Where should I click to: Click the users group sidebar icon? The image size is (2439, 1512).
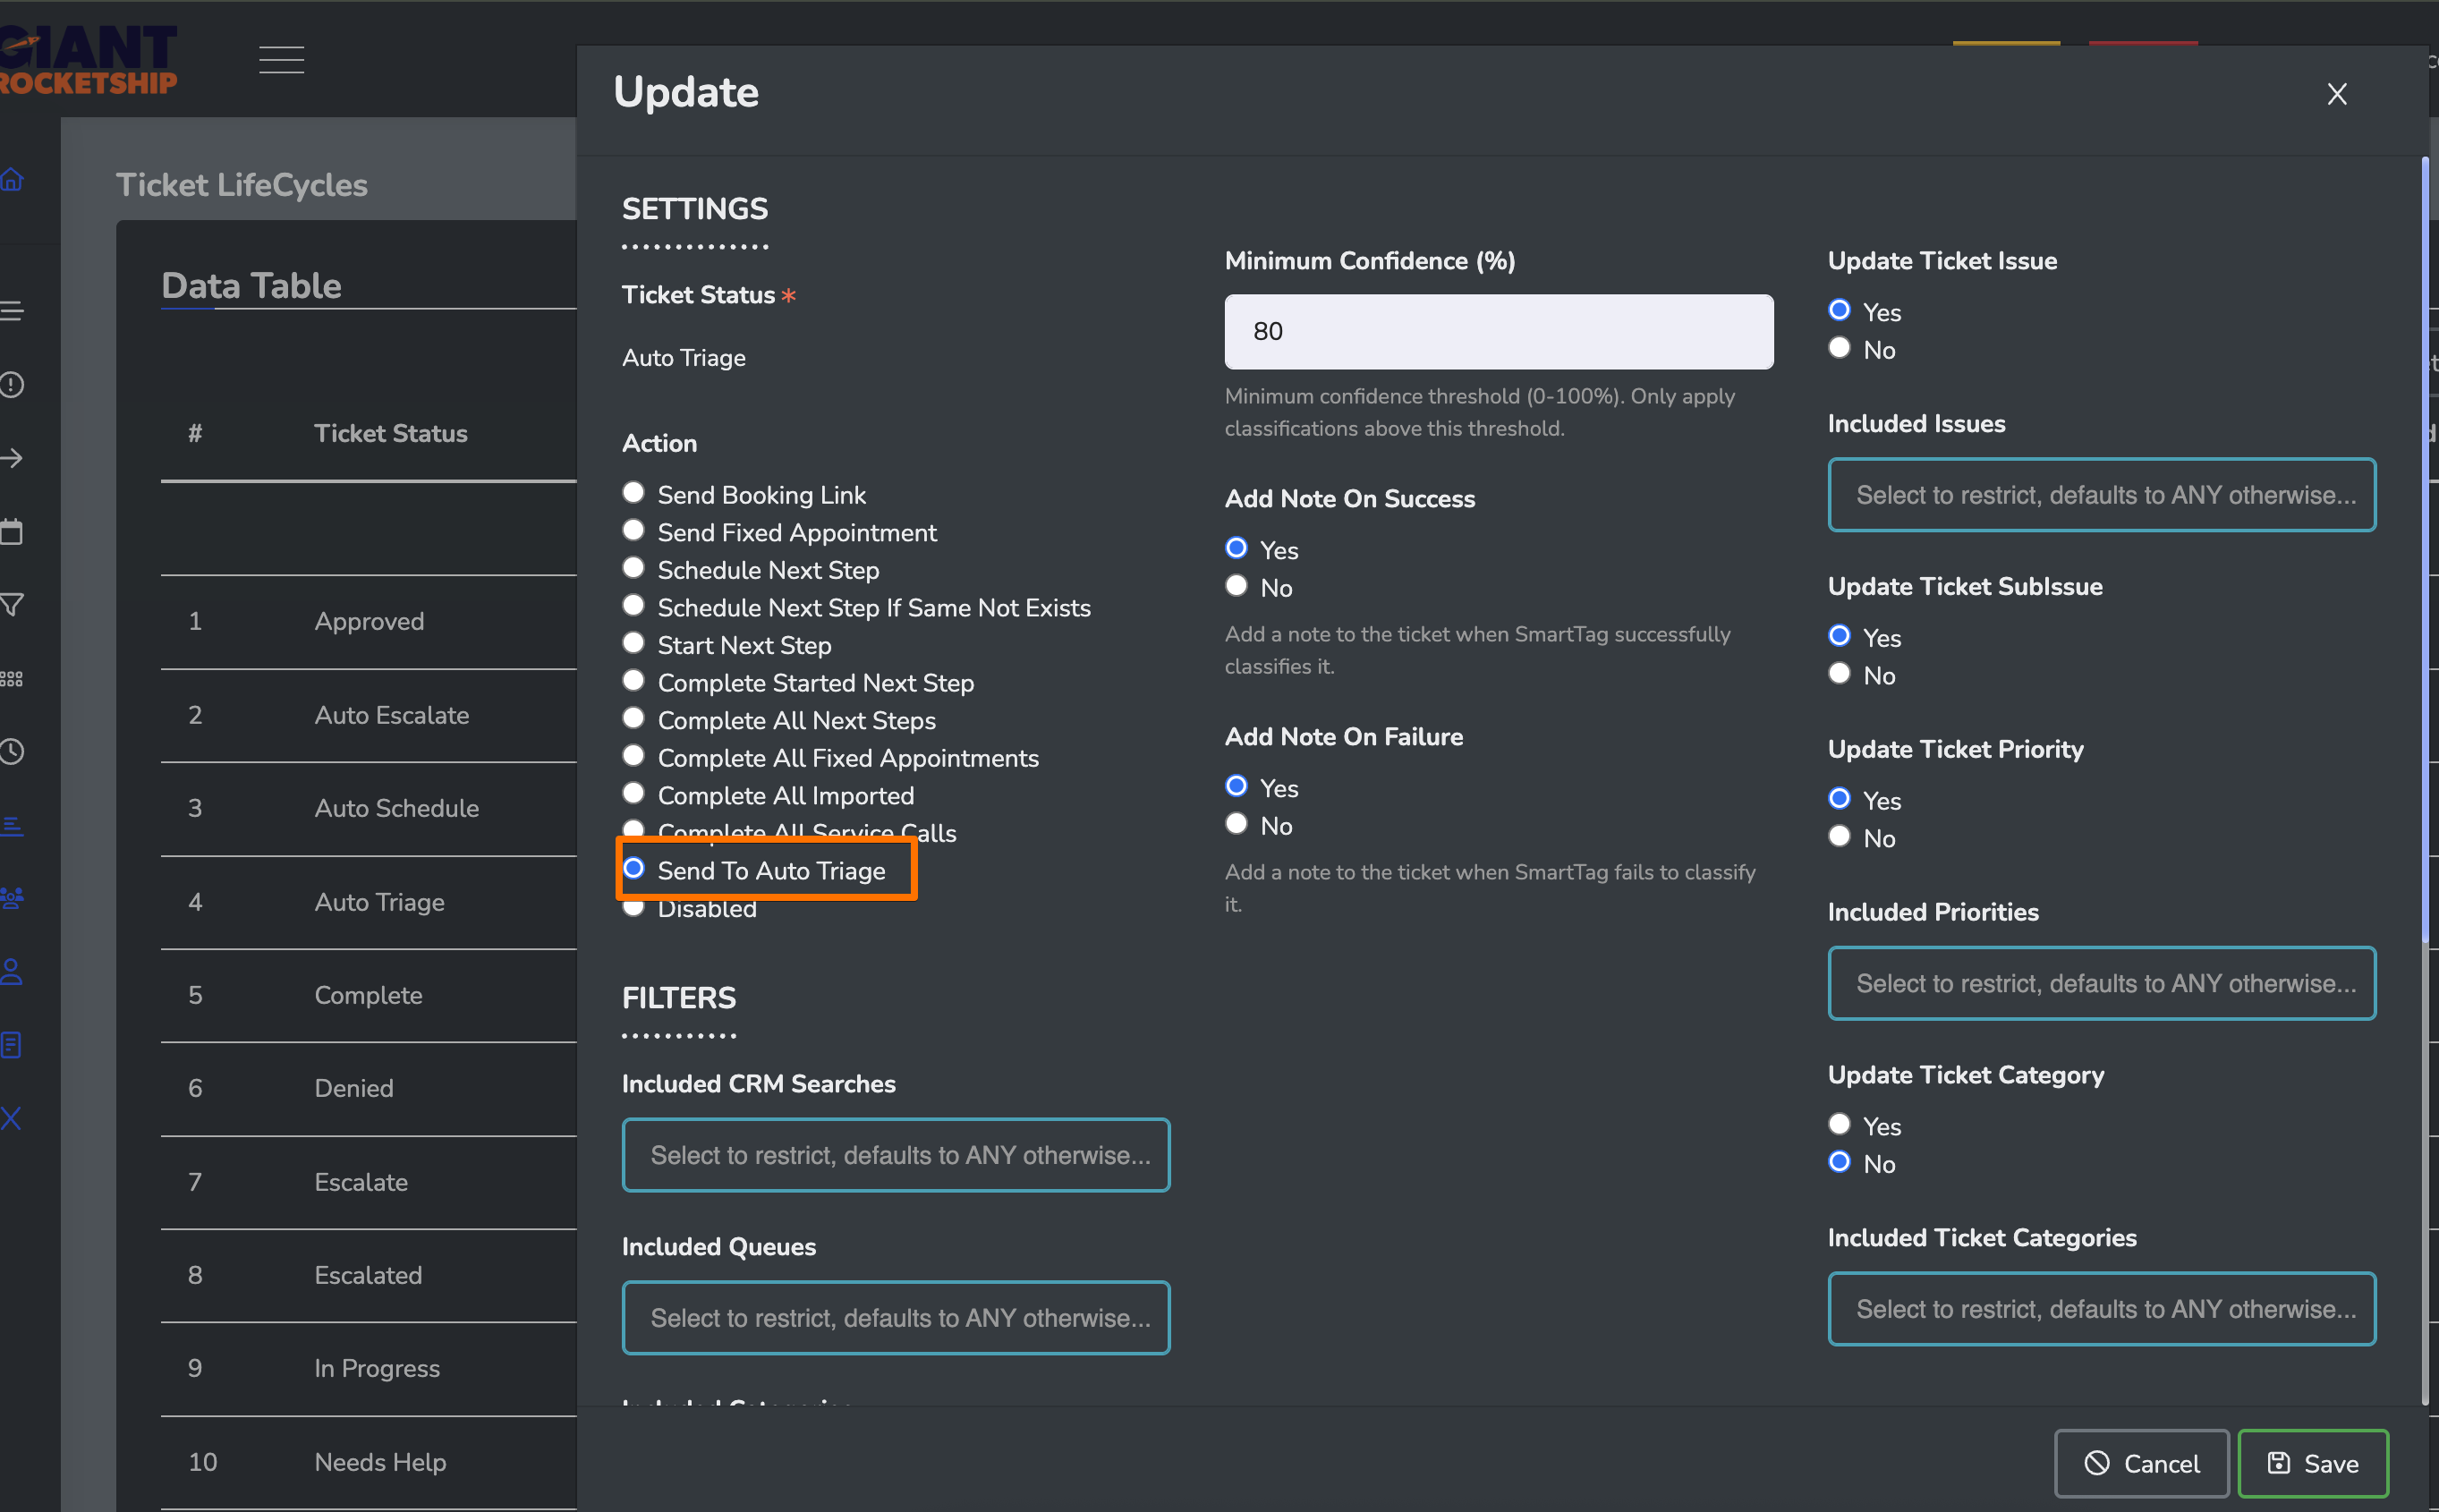point(12,897)
